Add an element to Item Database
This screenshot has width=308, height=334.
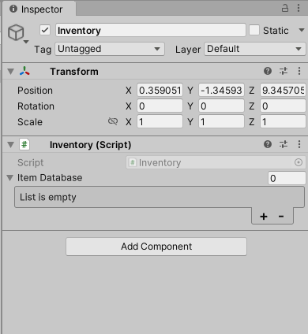tap(264, 217)
